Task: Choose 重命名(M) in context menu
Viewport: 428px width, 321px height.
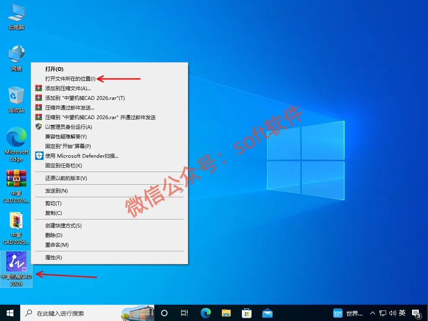Action: click(109, 245)
